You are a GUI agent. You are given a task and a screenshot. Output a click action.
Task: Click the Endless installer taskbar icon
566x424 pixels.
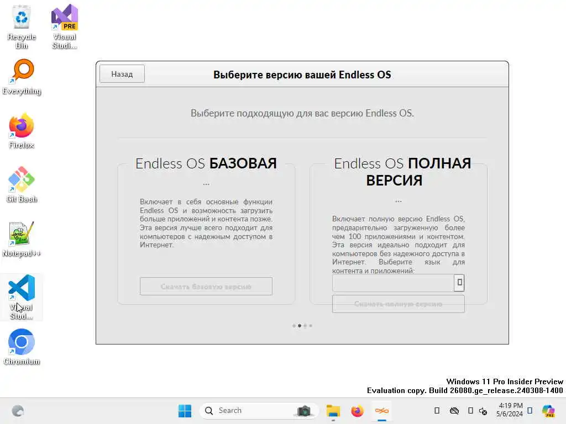(x=381, y=411)
